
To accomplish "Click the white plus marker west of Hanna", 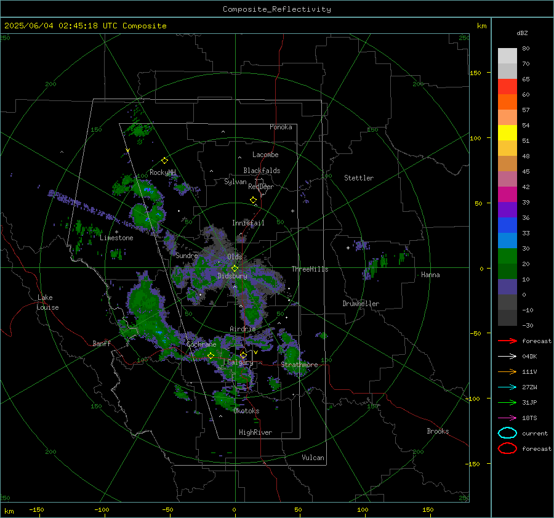I will pyautogui.click(x=348, y=248).
